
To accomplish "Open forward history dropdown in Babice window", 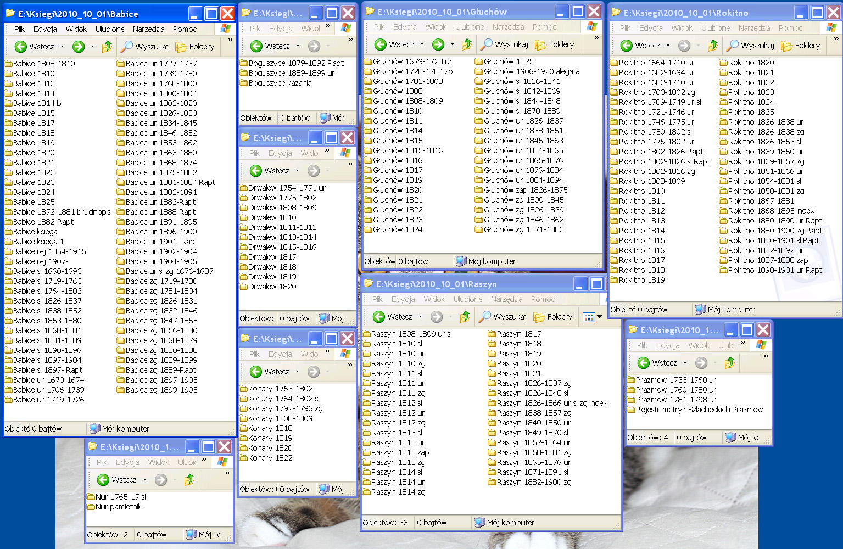I will (92, 47).
